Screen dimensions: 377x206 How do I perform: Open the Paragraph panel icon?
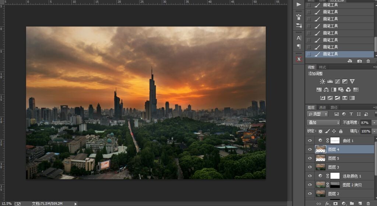pos(299,46)
